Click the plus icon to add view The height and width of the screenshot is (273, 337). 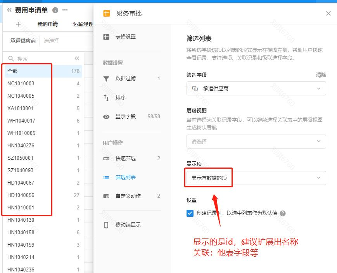point(18,24)
